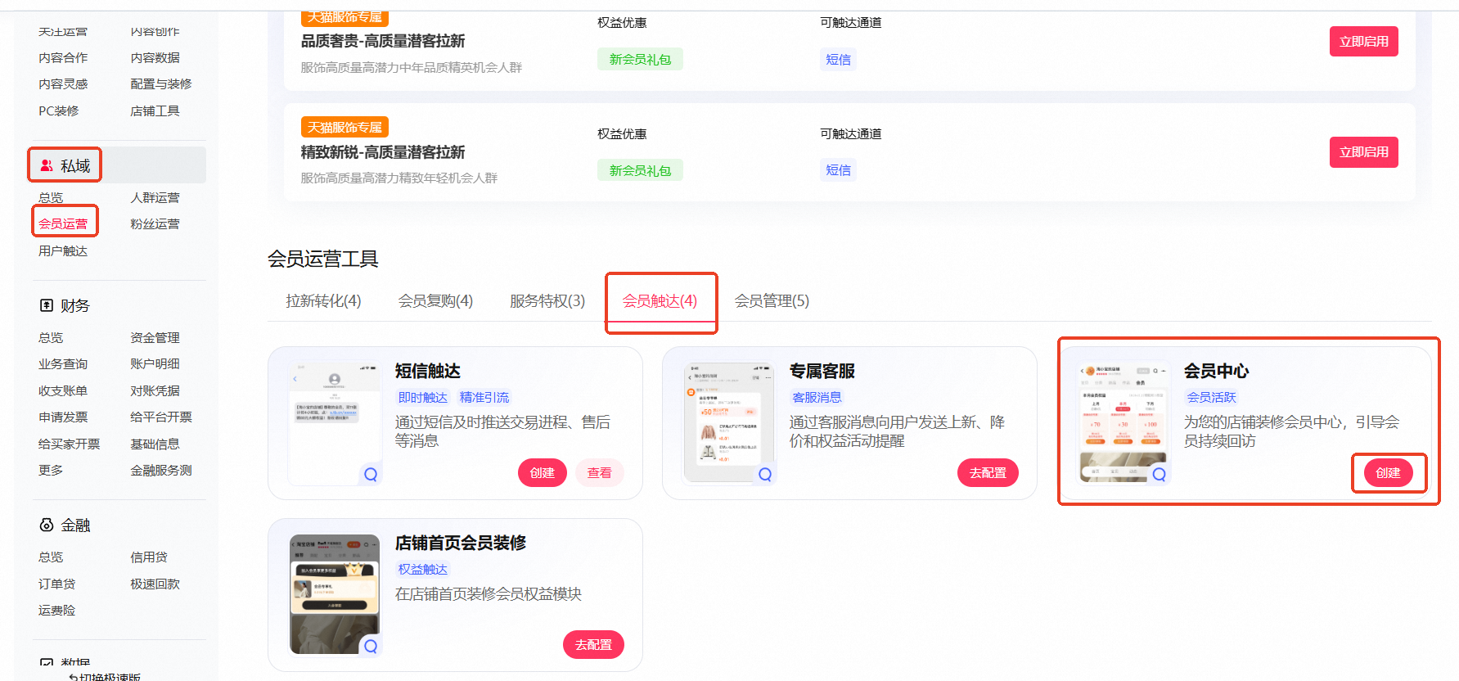Open 给买家开票 in the sidebar
Screen dimensions: 1459x681
69,444
